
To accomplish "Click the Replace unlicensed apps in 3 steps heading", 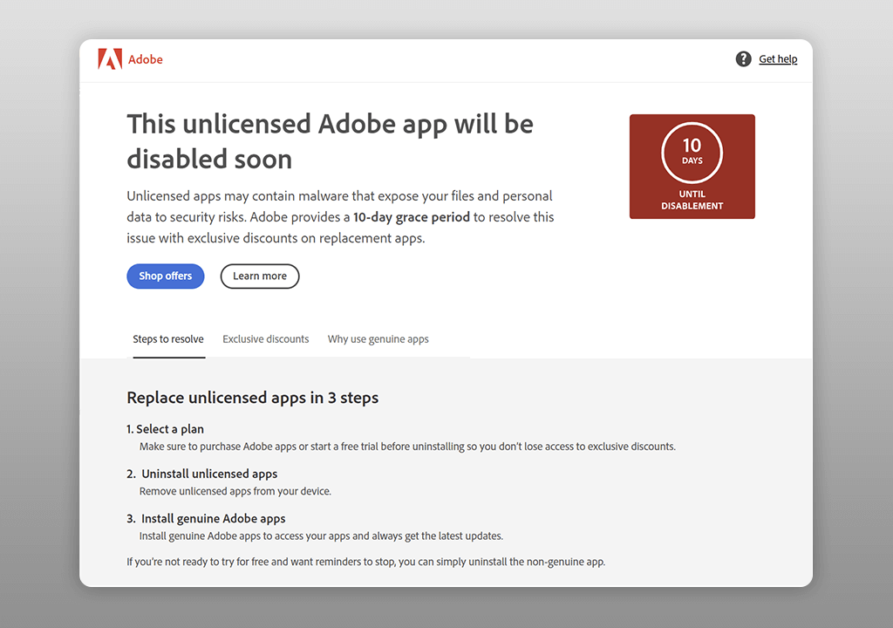I will (252, 398).
